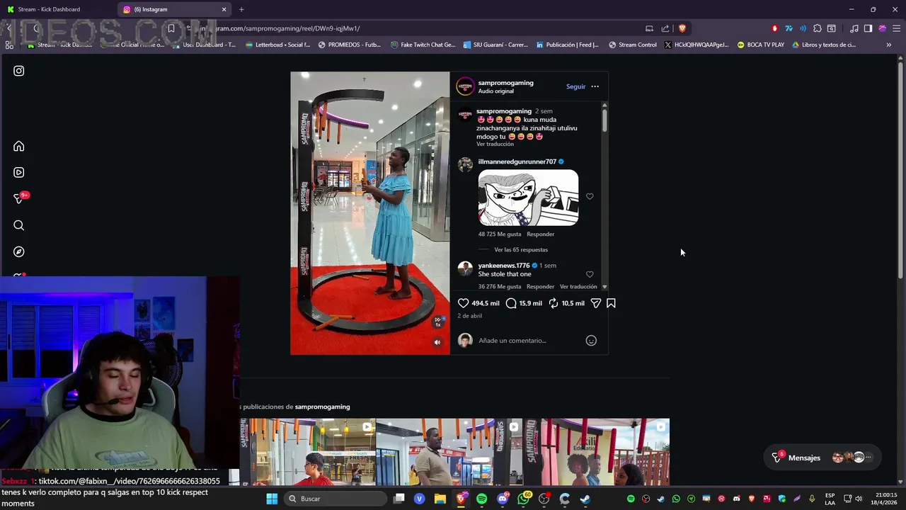
Task: Like illmanneredgunrunner707's comment
Action: 590,196
